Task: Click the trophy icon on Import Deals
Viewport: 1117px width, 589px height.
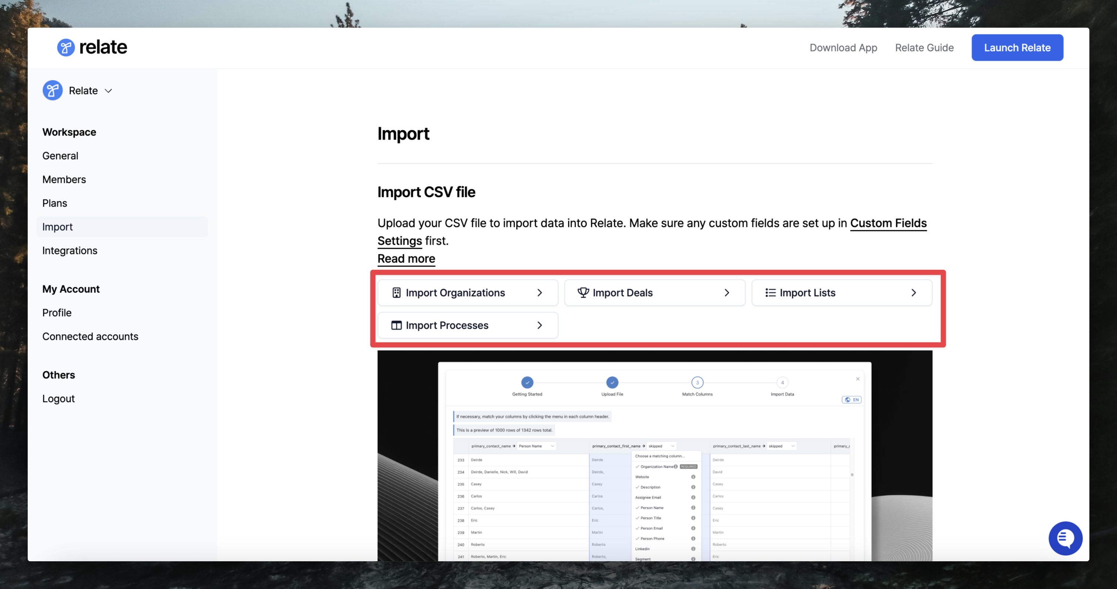Action: coord(583,293)
